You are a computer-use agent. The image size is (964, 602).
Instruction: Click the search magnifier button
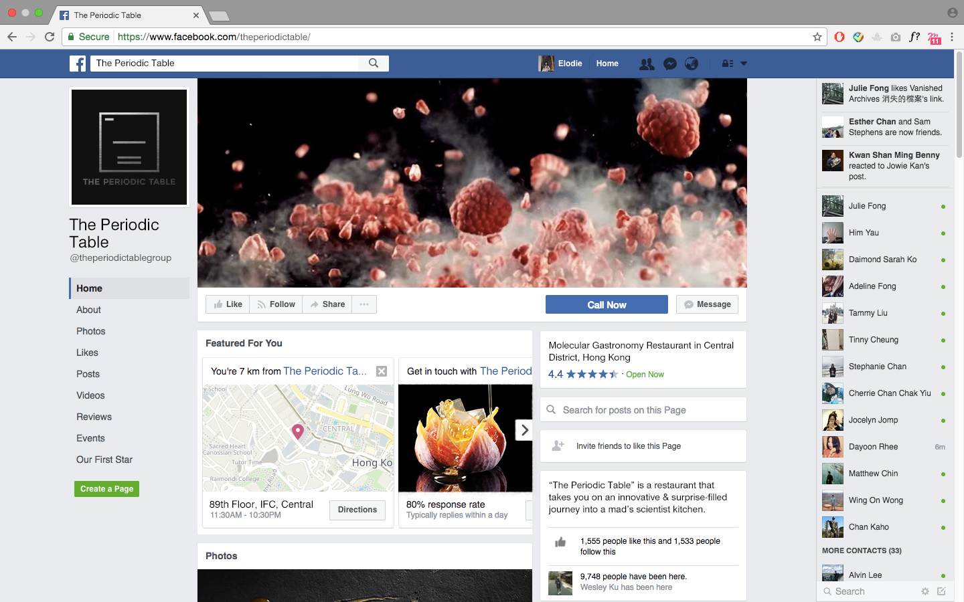tap(374, 63)
